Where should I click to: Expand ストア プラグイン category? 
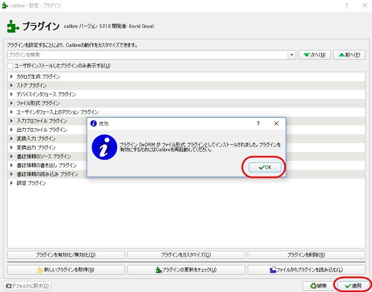11,85
